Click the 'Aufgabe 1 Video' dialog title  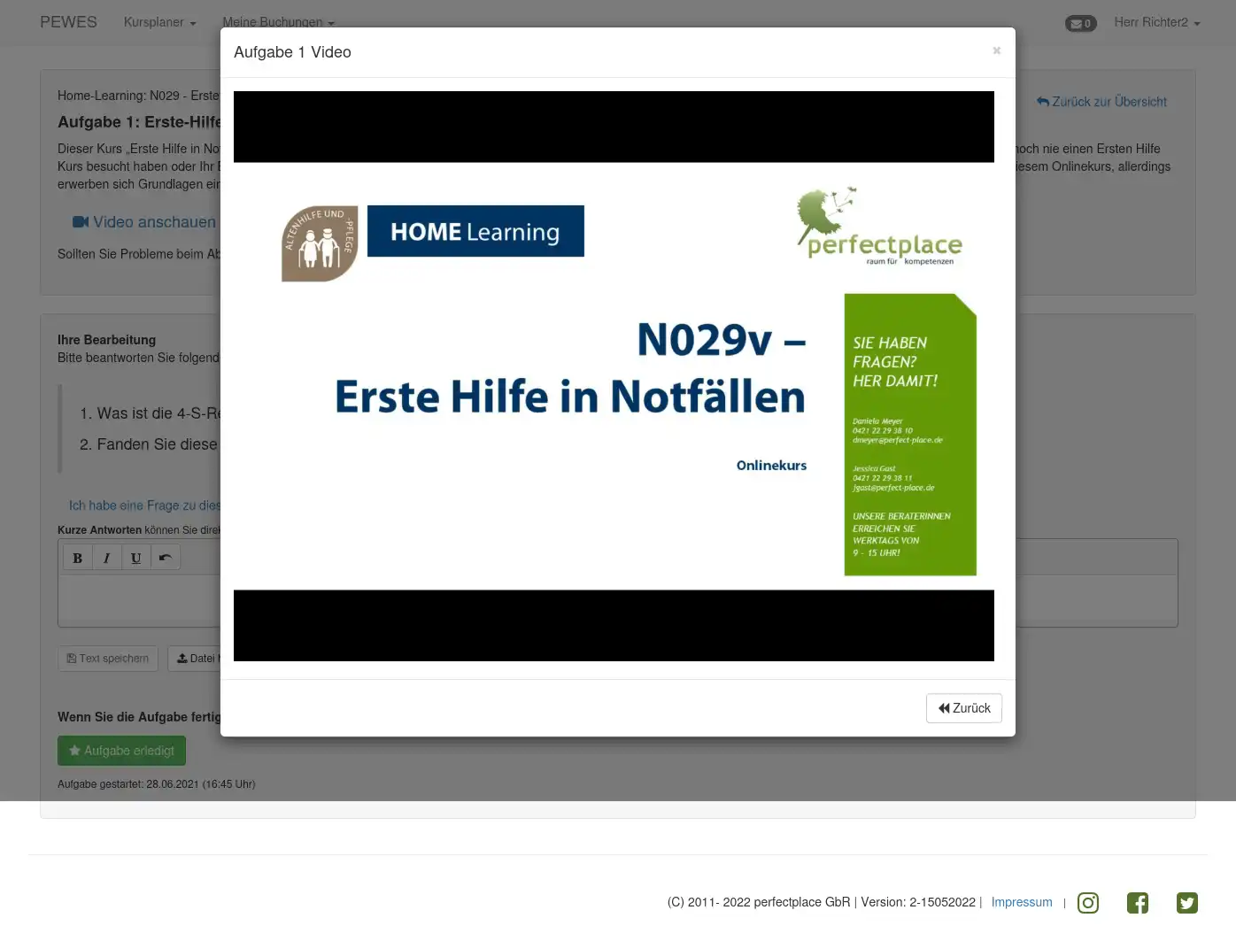click(292, 52)
